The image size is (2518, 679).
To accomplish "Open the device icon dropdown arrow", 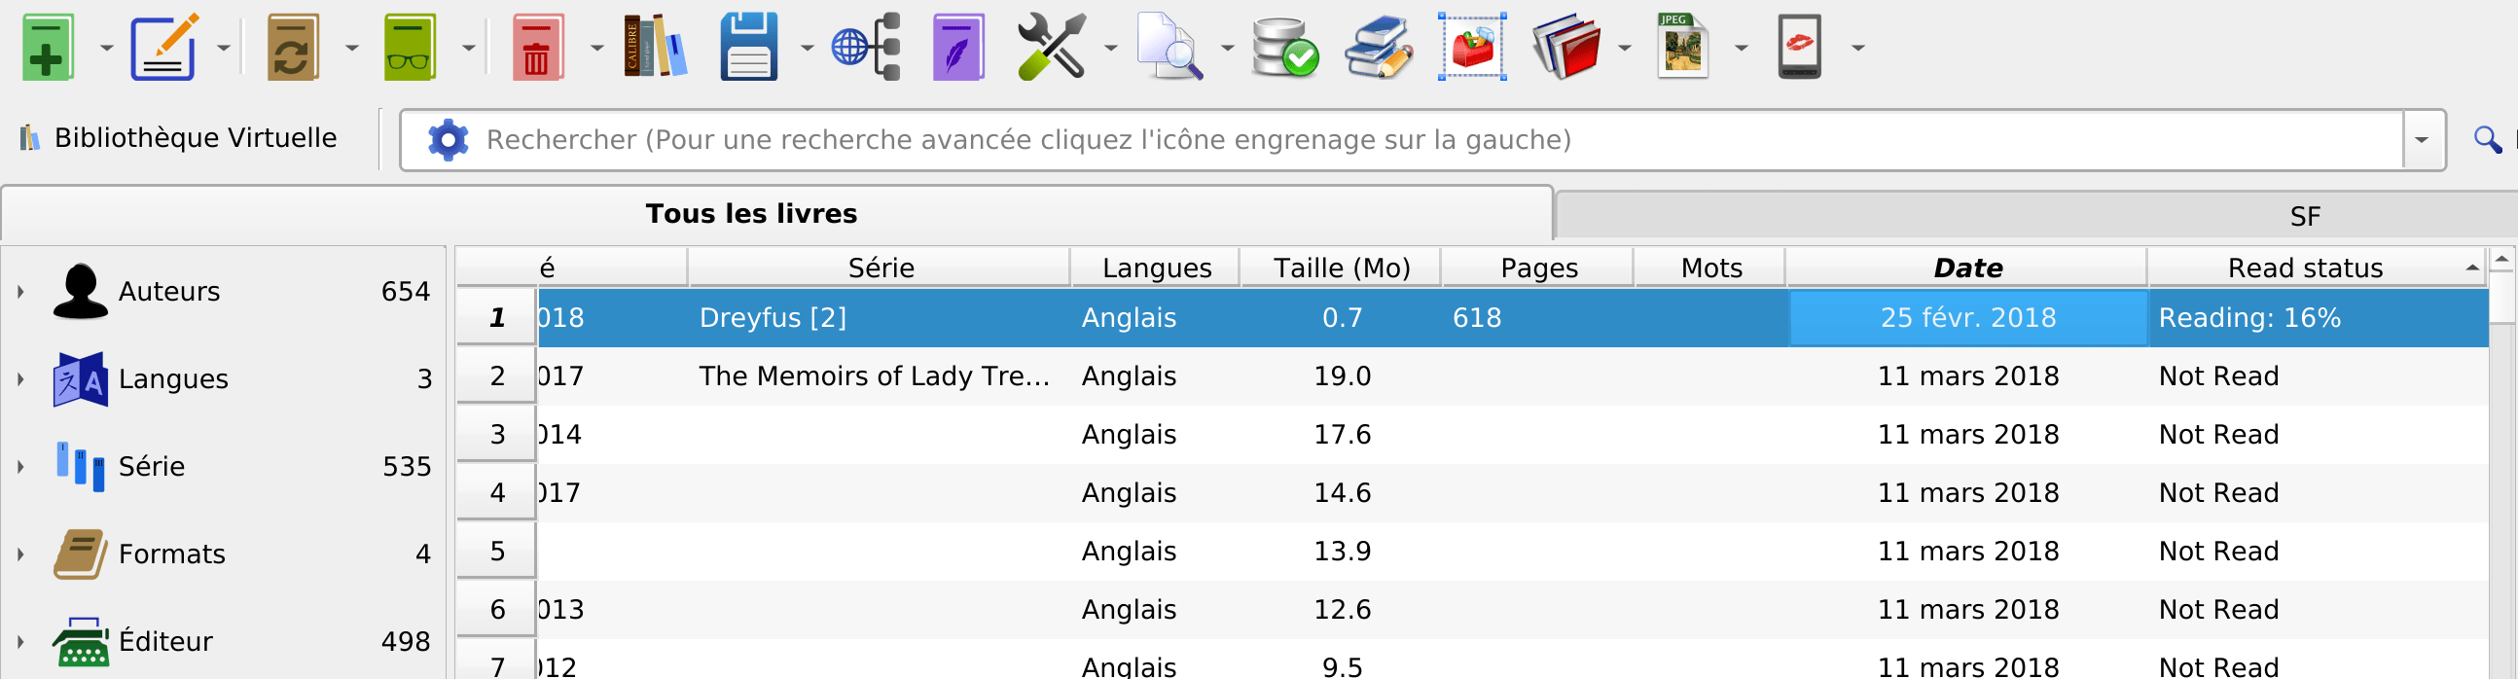I will click(1858, 47).
